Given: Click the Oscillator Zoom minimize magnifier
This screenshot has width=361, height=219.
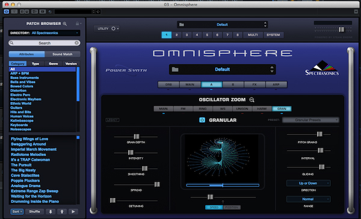Looking at the screenshot, I should tap(252, 100).
